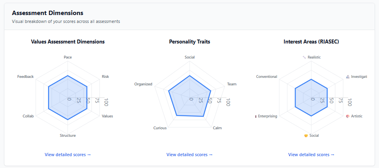Click the Structure axis label
The image size is (379, 168).
pos(68,136)
